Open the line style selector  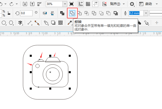156,13
